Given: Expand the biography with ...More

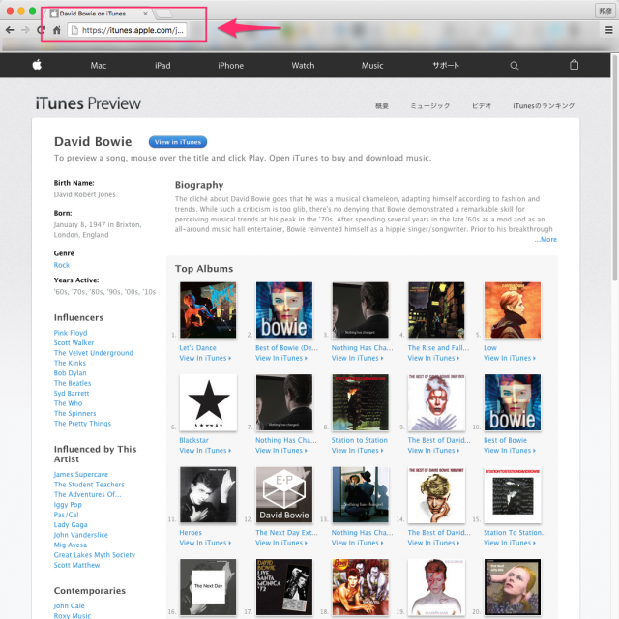Looking at the screenshot, I should 545,239.
